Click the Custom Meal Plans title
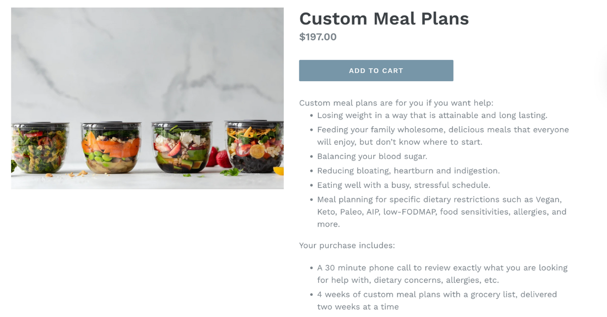 click(384, 19)
